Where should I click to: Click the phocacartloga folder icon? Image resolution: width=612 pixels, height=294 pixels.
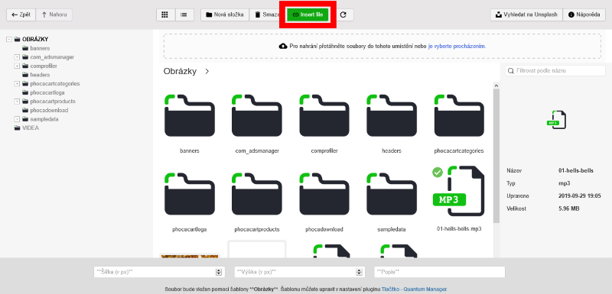tap(189, 194)
